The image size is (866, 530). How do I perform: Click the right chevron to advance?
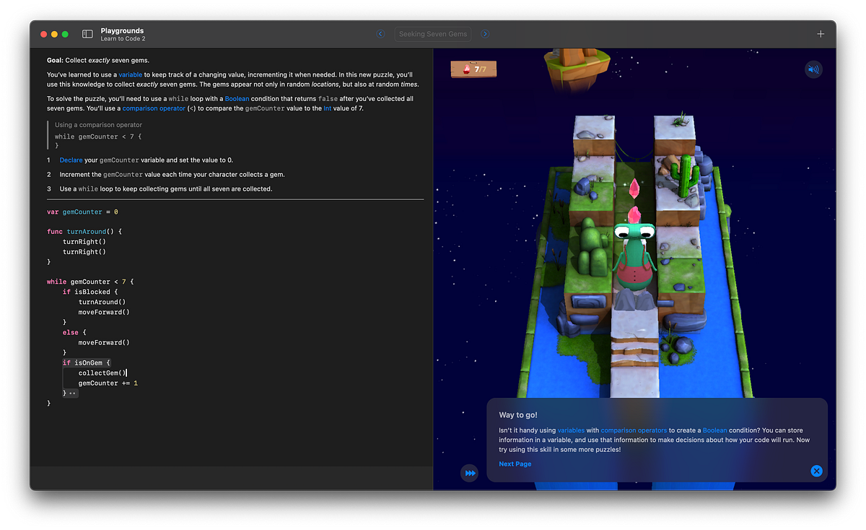pos(485,33)
